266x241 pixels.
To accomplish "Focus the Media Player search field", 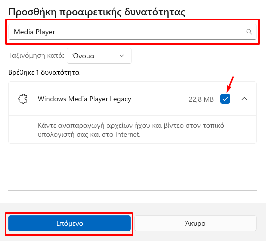I will 133,32.
